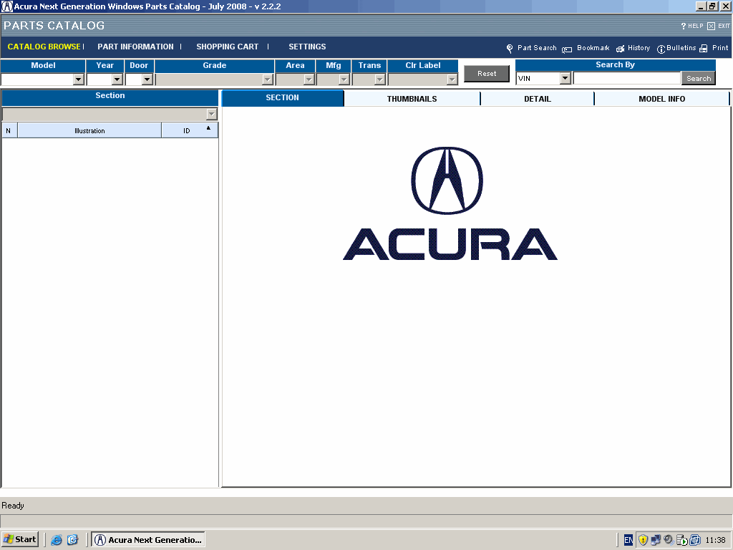Go to the Part Information menu
The image size is (733, 550).
click(x=135, y=47)
